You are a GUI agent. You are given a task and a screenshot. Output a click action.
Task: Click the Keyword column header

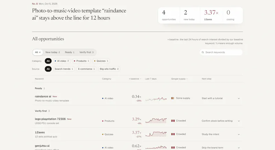coord(39,79)
